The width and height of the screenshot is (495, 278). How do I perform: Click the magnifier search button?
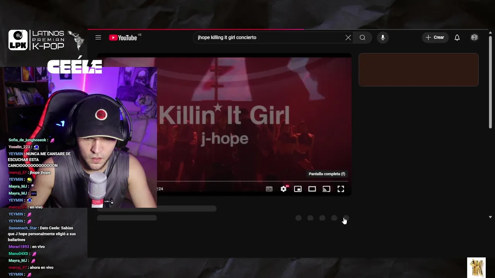click(x=362, y=37)
